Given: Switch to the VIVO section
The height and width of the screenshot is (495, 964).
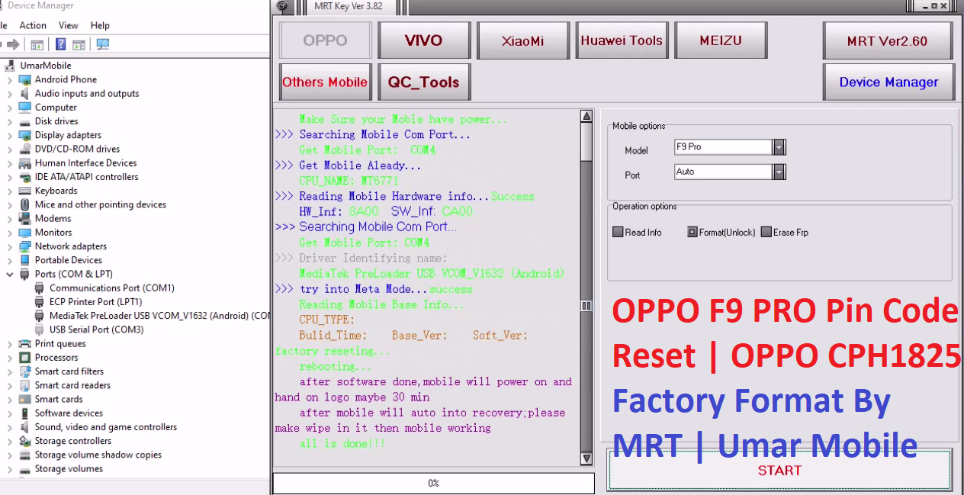Looking at the screenshot, I should [x=423, y=40].
